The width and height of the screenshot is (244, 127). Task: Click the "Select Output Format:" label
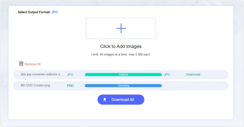pyautogui.click(x=33, y=12)
